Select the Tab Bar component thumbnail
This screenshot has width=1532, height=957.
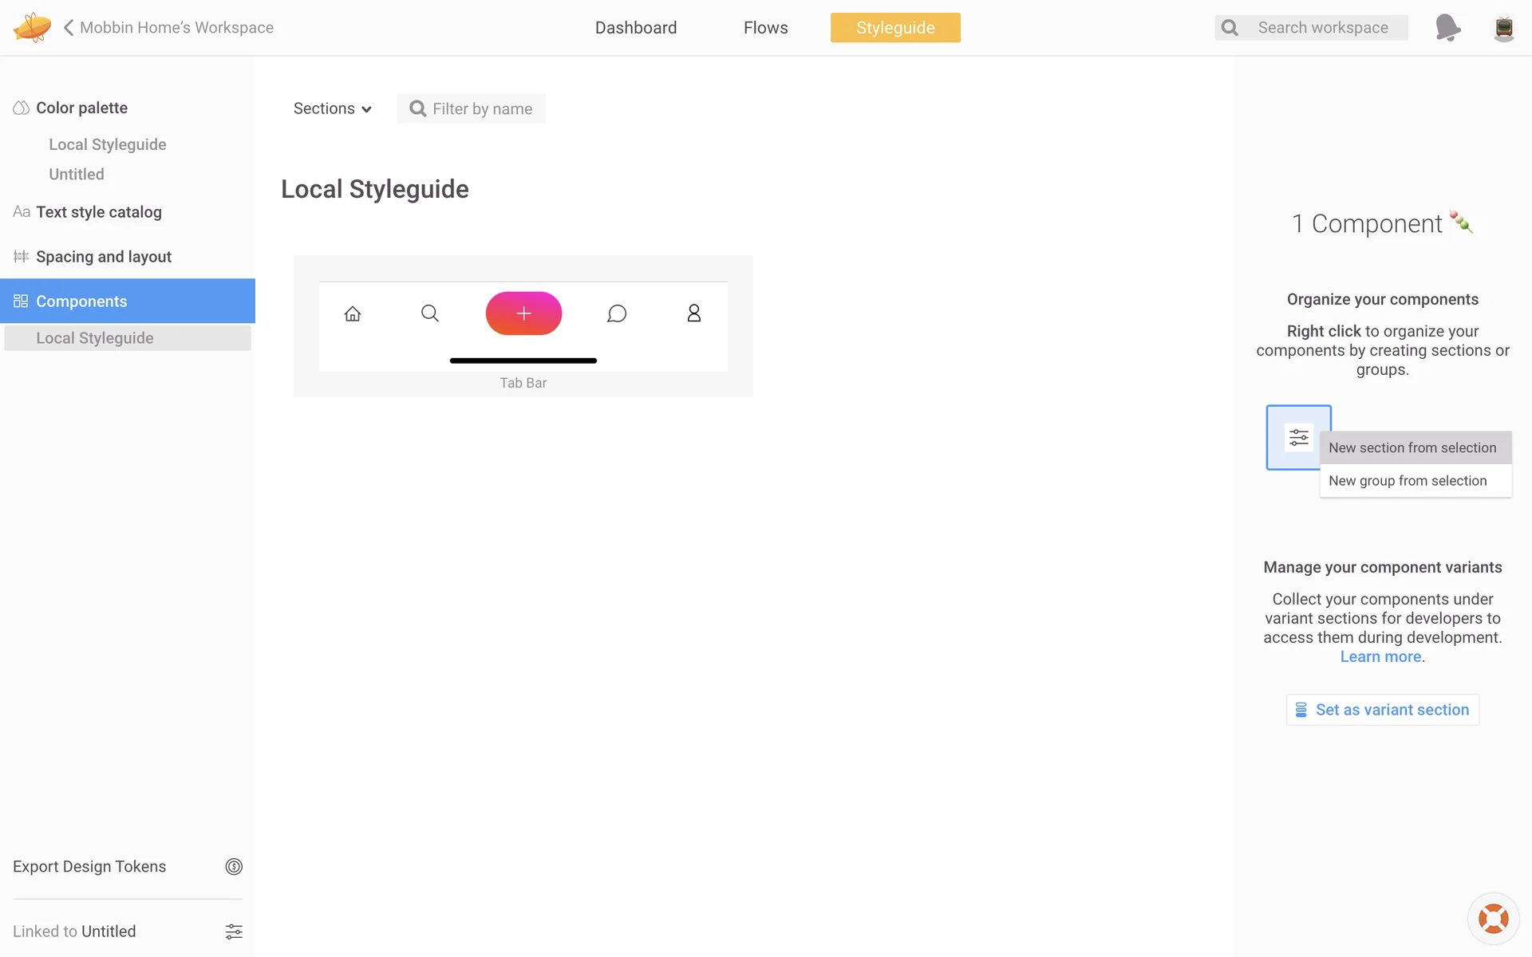coord(523,325)
